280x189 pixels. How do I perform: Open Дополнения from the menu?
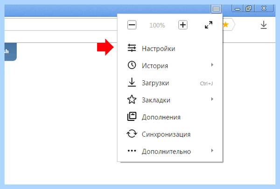coord(170,117)
